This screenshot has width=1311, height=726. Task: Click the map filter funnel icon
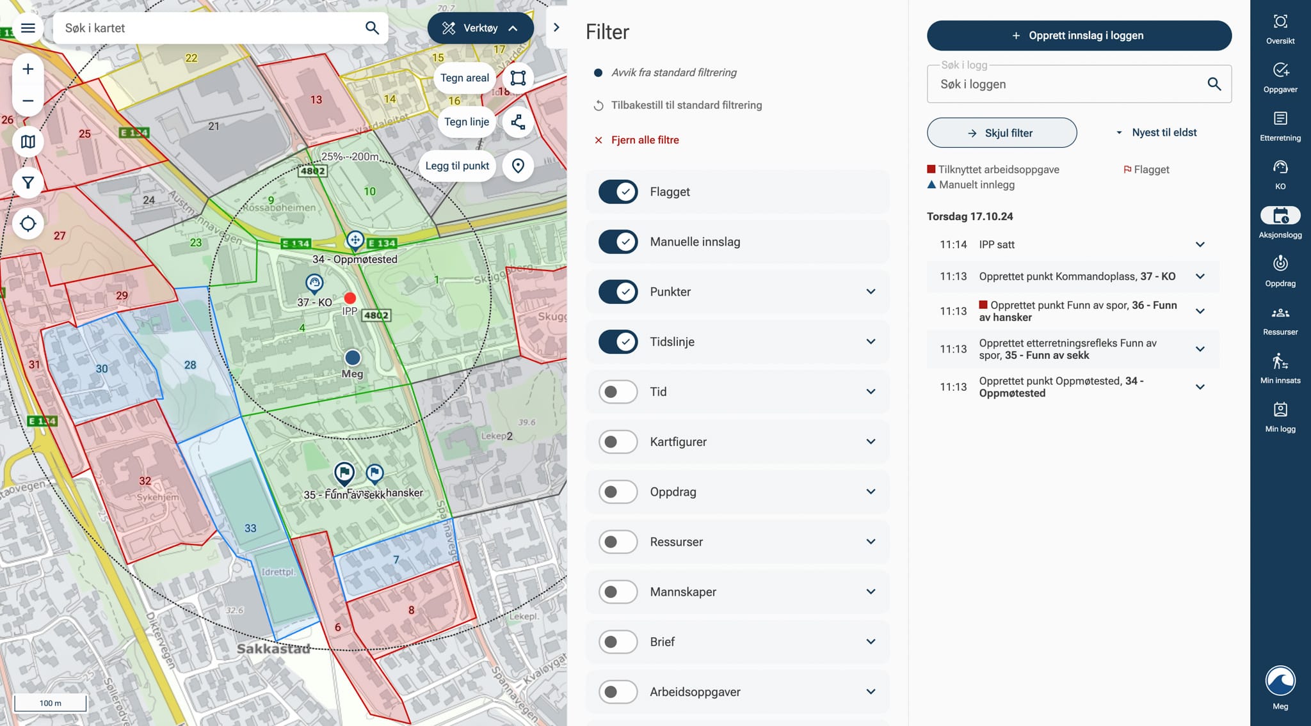28,183
